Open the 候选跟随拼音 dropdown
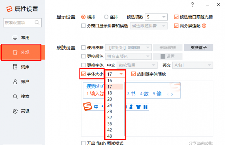The height and width of the screenshot is (145, 225). 148,26
